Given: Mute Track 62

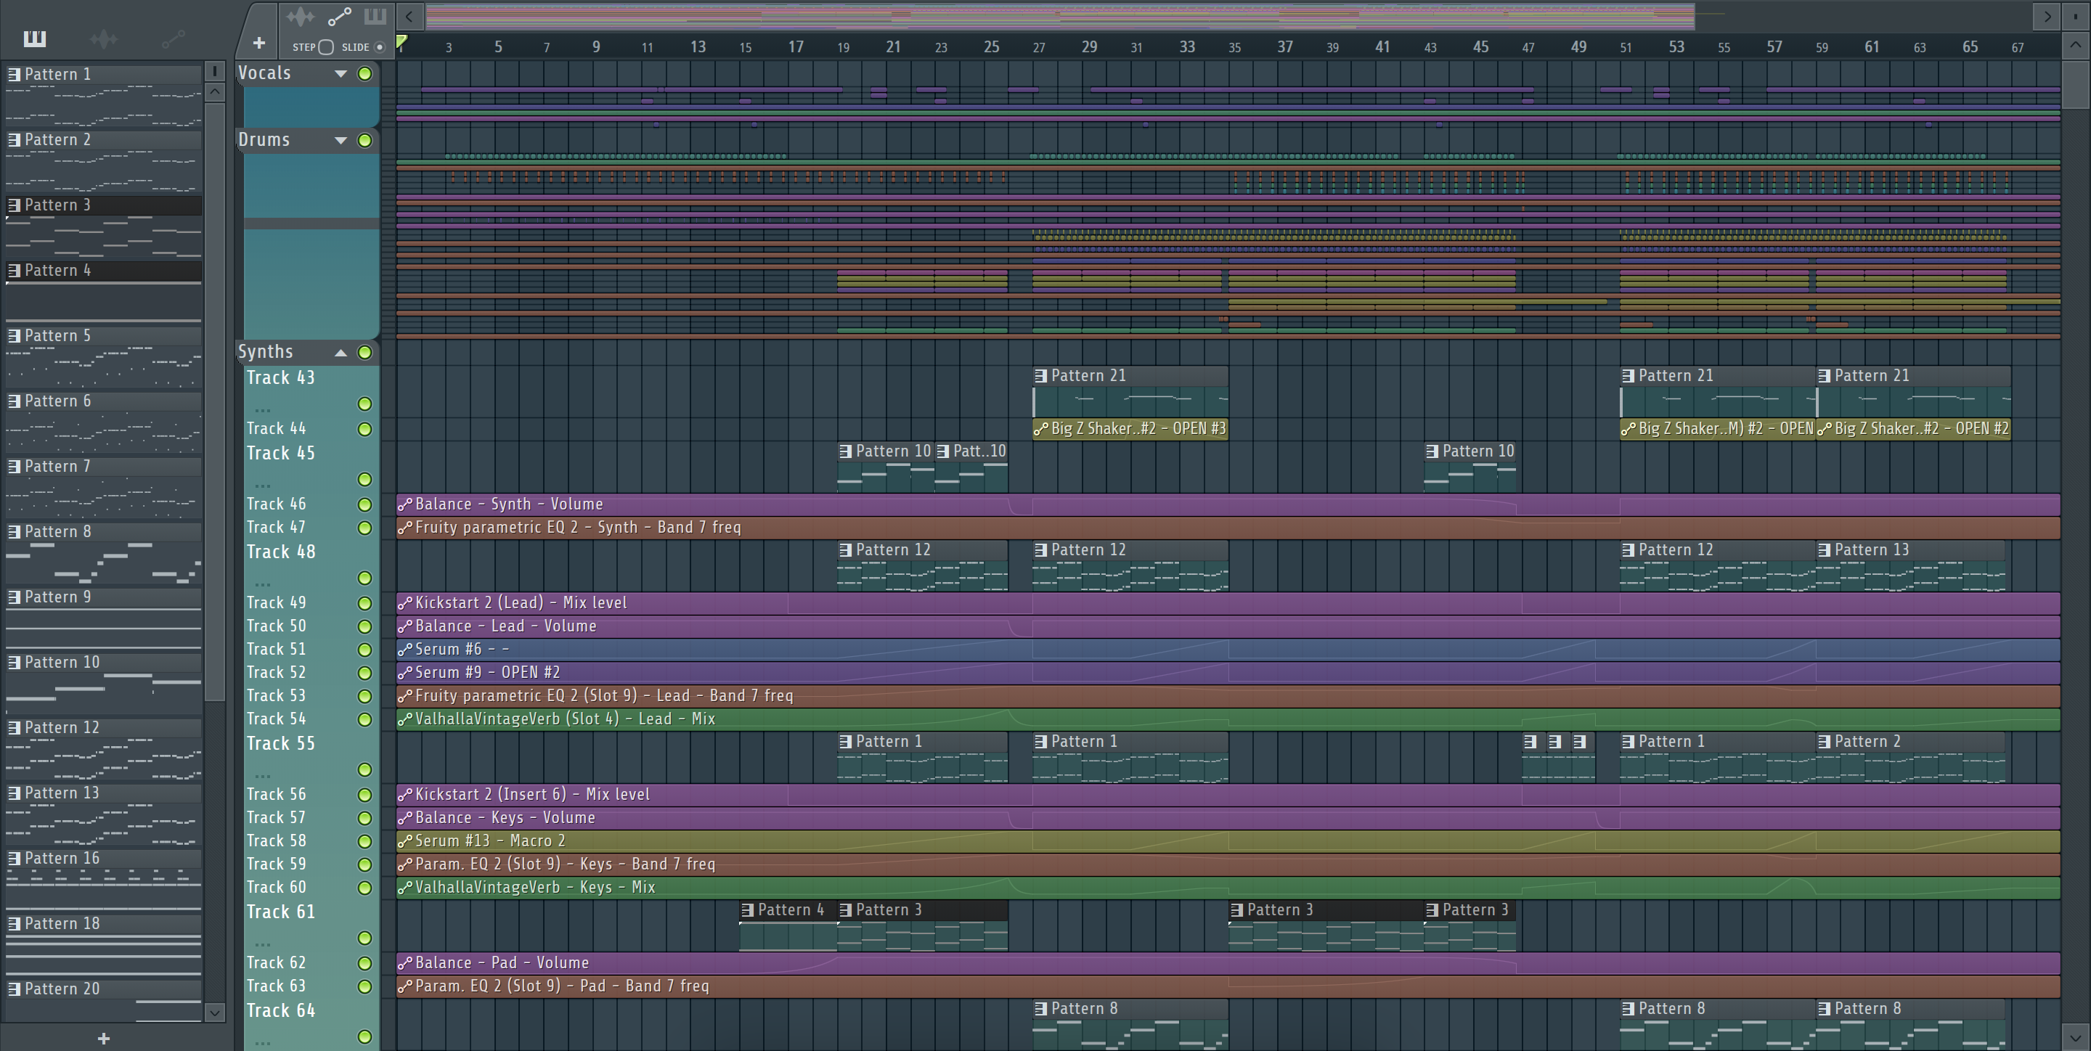Looking at the screenshot, I should coord(364,963).
